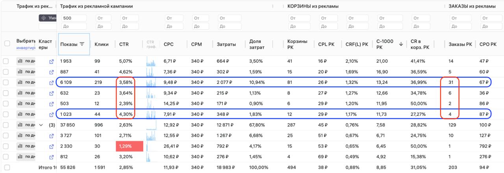Open 'по дн' daily chart for 503 row

pos(26,104)
